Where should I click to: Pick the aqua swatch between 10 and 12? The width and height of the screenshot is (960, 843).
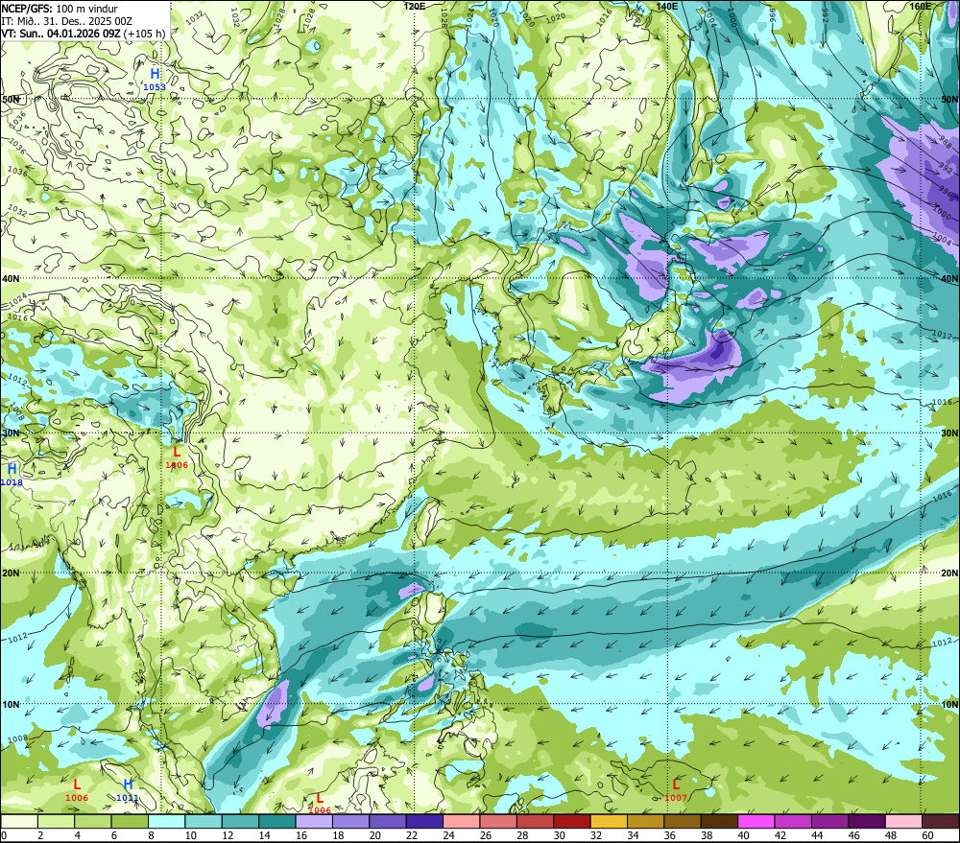coord(204,821)
